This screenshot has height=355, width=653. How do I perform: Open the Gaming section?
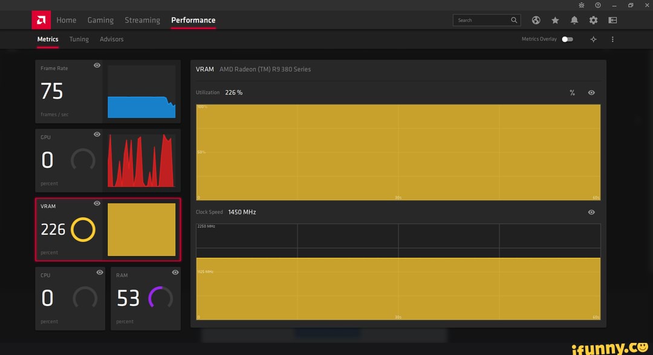pos(100,20)
